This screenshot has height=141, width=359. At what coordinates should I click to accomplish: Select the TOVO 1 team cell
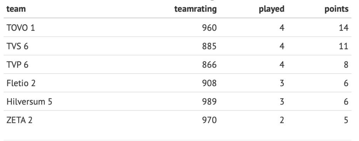click(21, 28)
